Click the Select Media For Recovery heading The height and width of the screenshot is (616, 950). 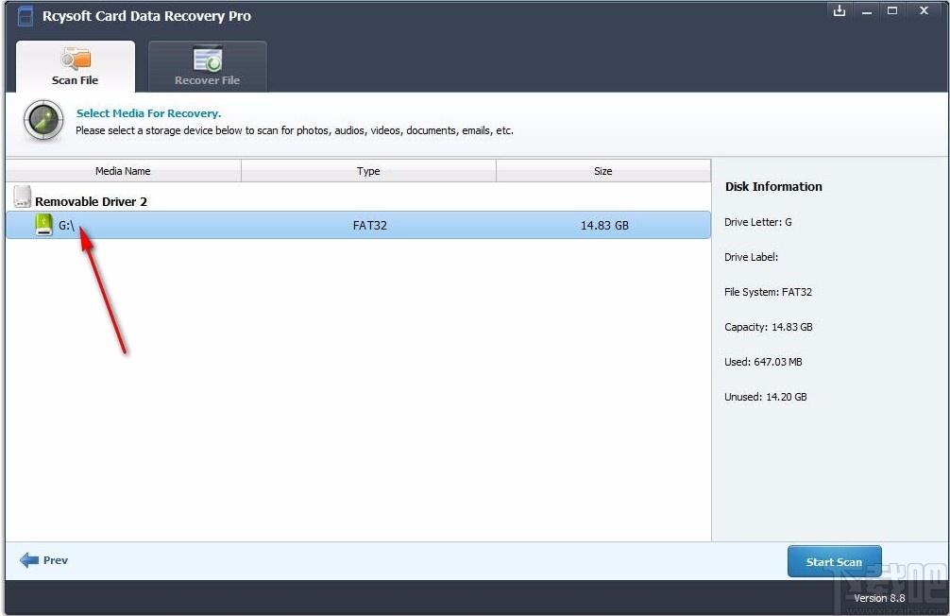pyautogui.click(x=148, y=113)
